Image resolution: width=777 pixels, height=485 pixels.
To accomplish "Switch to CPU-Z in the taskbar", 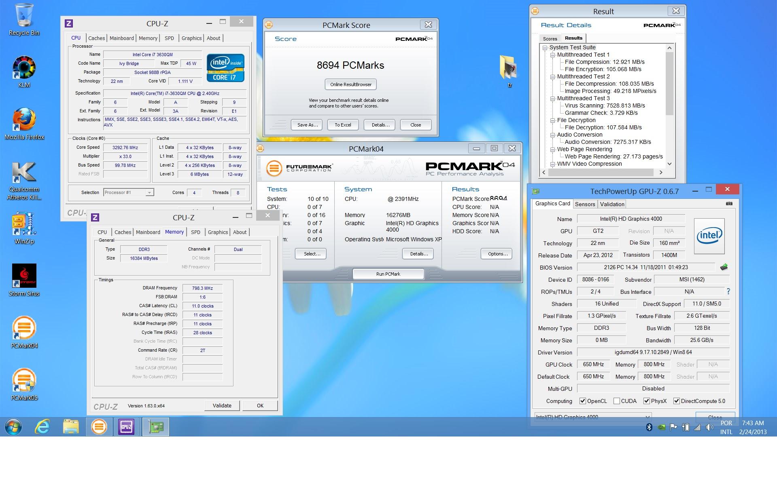I will pyautogui.click(x=126, y=427).
